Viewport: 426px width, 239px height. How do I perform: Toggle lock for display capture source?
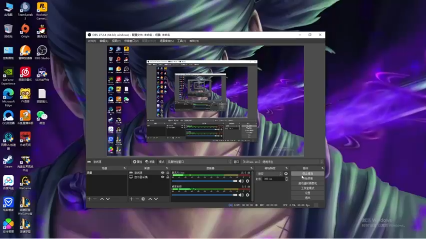168,177
